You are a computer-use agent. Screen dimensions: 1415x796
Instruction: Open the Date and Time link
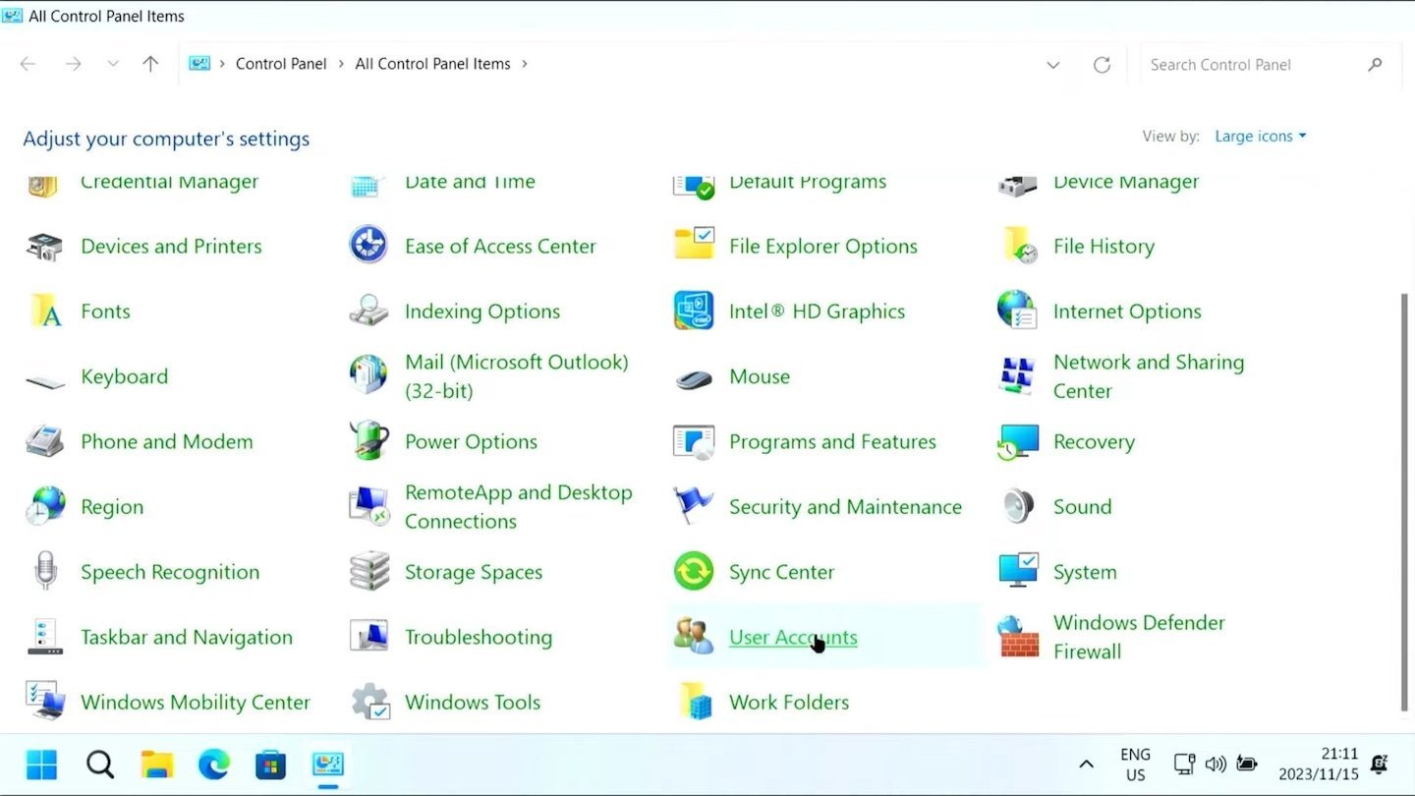[x=470, y=182]
